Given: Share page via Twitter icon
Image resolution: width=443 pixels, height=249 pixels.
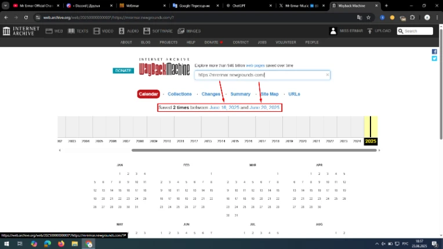Looking at the screenshot, I should click(434, 58).
